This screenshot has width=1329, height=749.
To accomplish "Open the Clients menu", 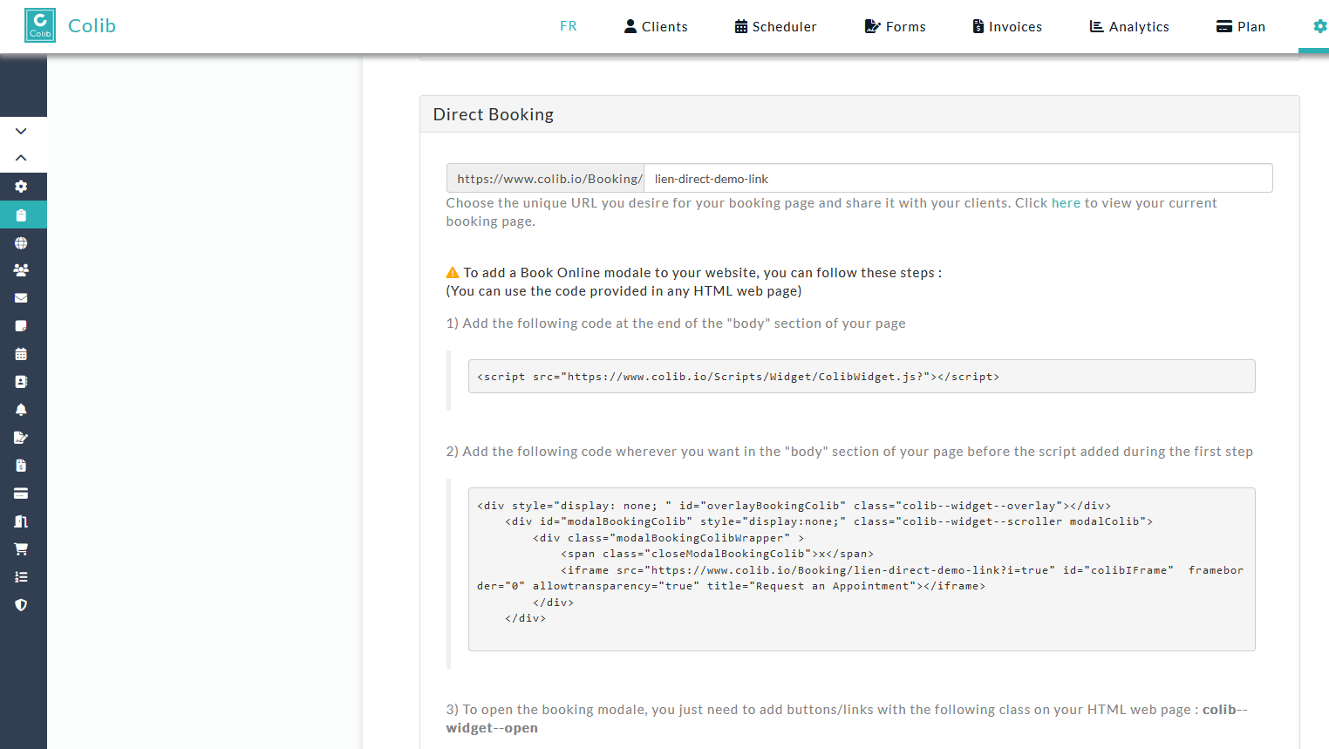I will 656,26.
